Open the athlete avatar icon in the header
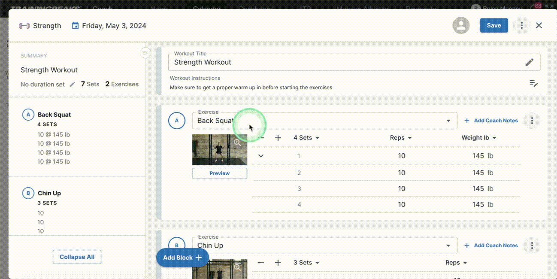The image size is (557, 279). click(461, 25)
